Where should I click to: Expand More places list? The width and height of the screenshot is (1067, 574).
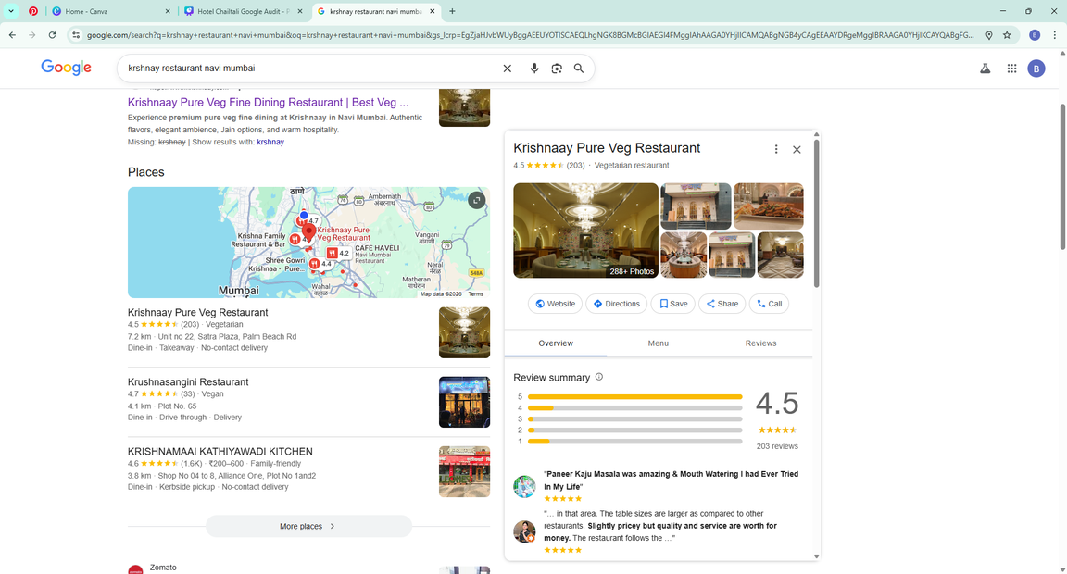[x=308, y=527]
